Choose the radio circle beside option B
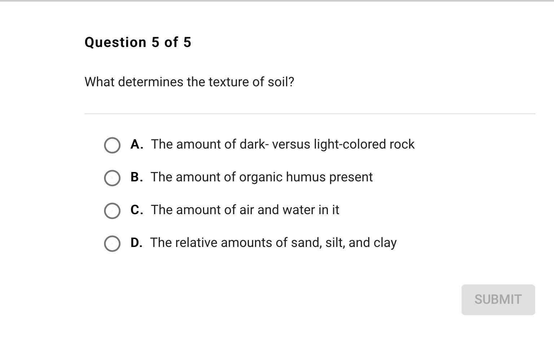The height and width of the screenshot is (340, 554). [x=112, y=178]
